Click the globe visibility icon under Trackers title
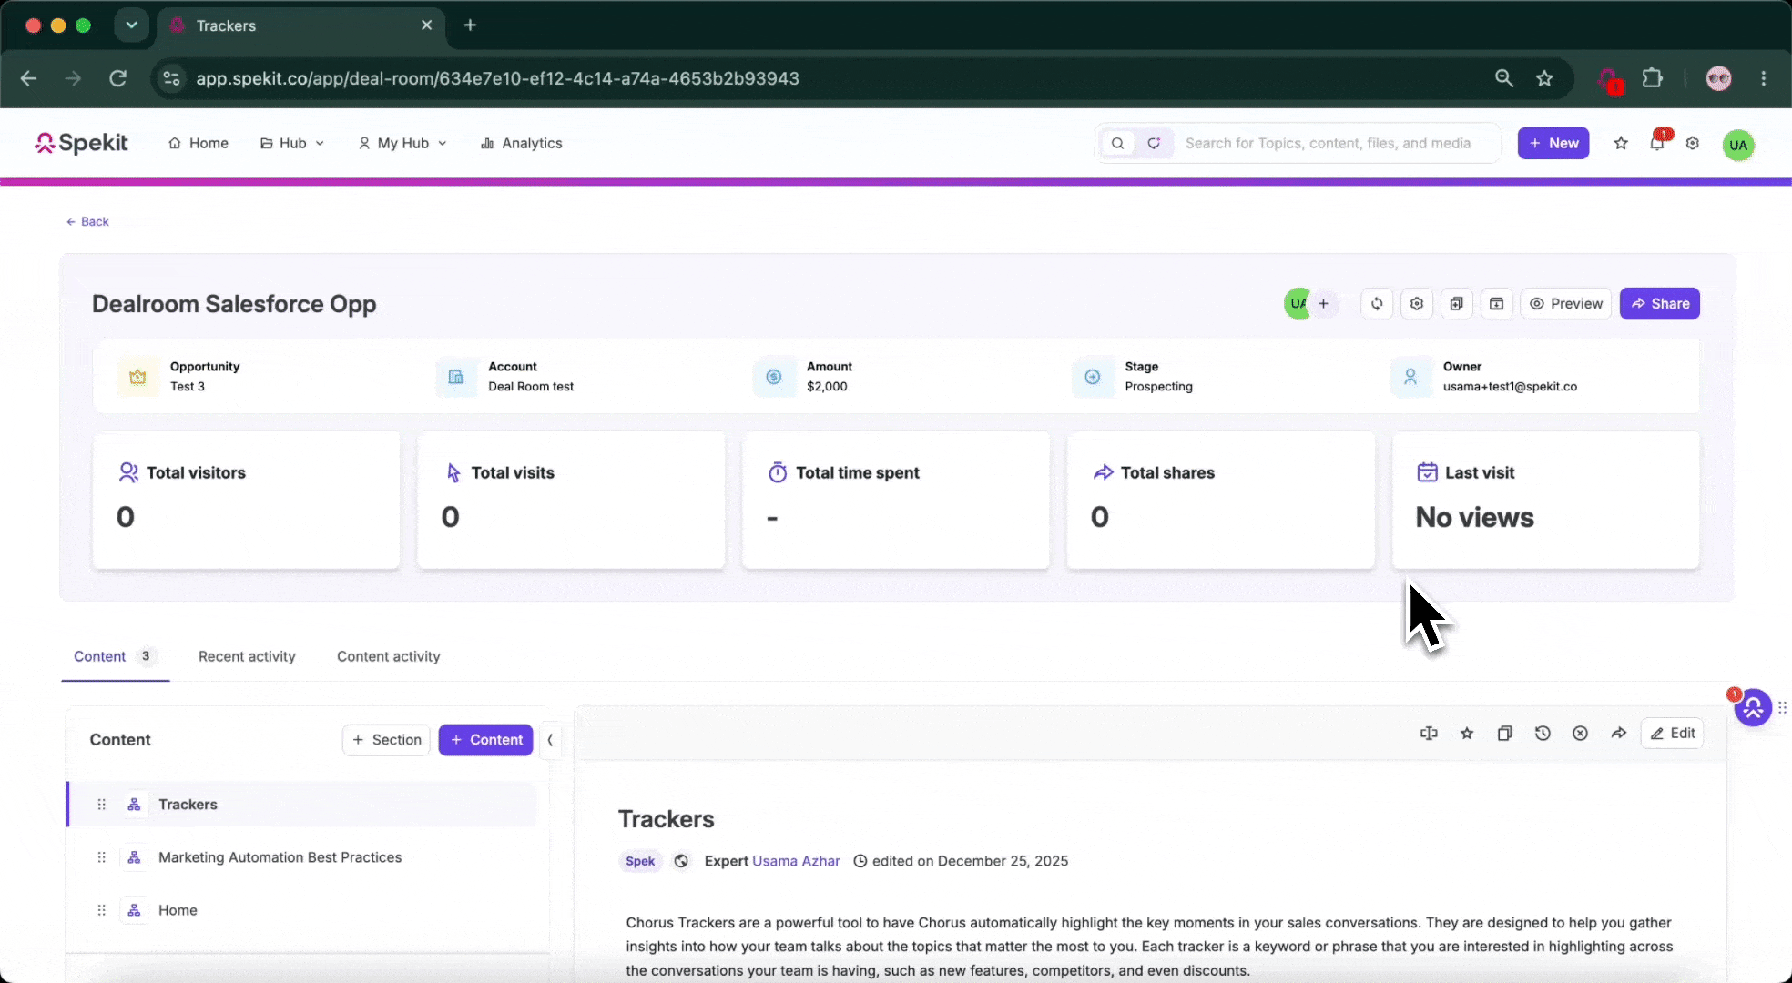Viewport: 1792px width, 983px height. click(681, 861)
